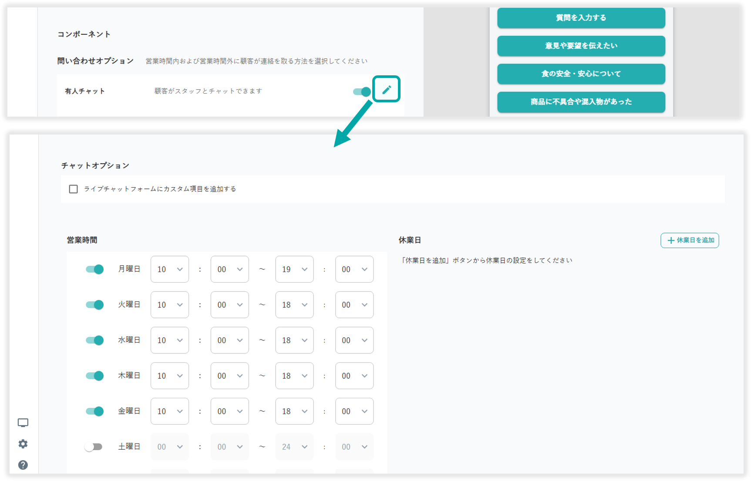Open 金曜日 end minute dropdown
751x481 pixels.
[x=354, y=411]
